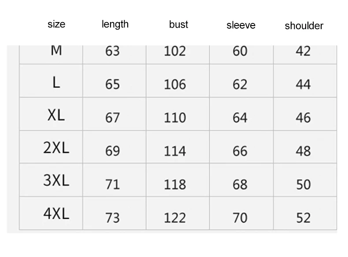
Task: Click bust value 122 in 4XL row
Action: [x=175, y=218]
